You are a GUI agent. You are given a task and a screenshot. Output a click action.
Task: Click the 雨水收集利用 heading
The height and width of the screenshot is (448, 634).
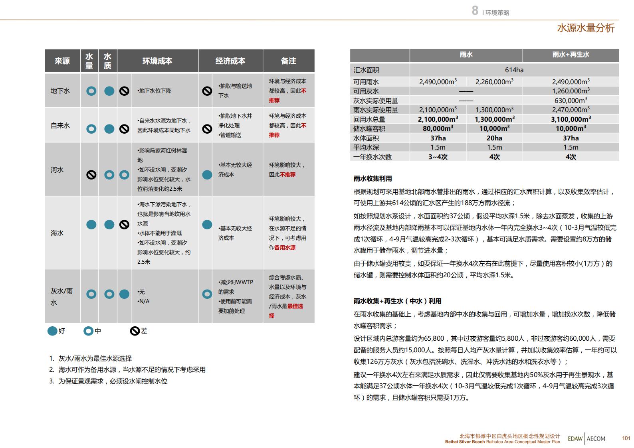(x=373, y=178)
